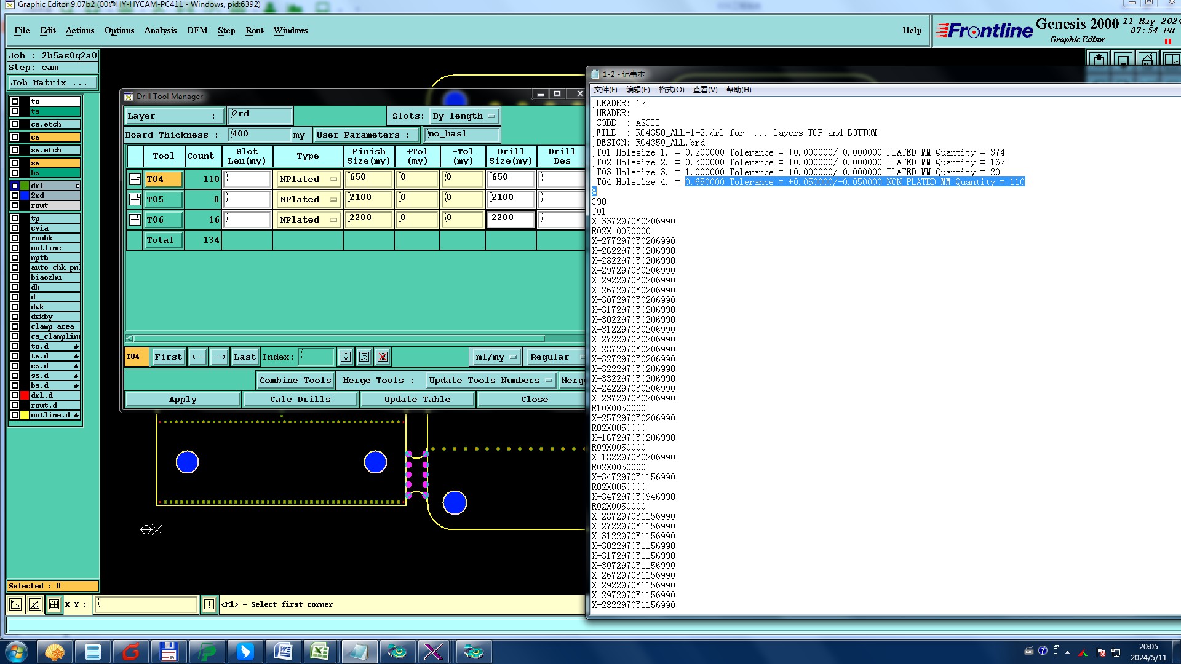The width and height of the screenshot is (1181, 664).
Task: Open the Analysis menu
Action: (x=160, y=30)
